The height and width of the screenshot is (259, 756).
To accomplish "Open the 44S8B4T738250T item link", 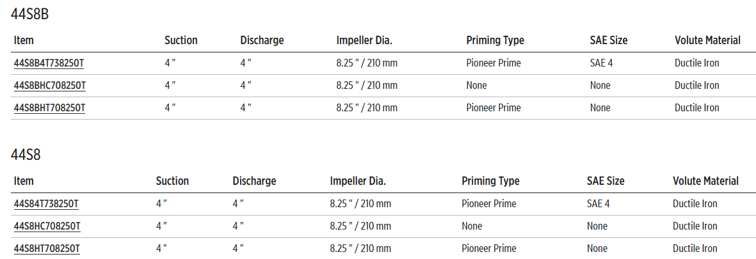I will pos(50,63).
